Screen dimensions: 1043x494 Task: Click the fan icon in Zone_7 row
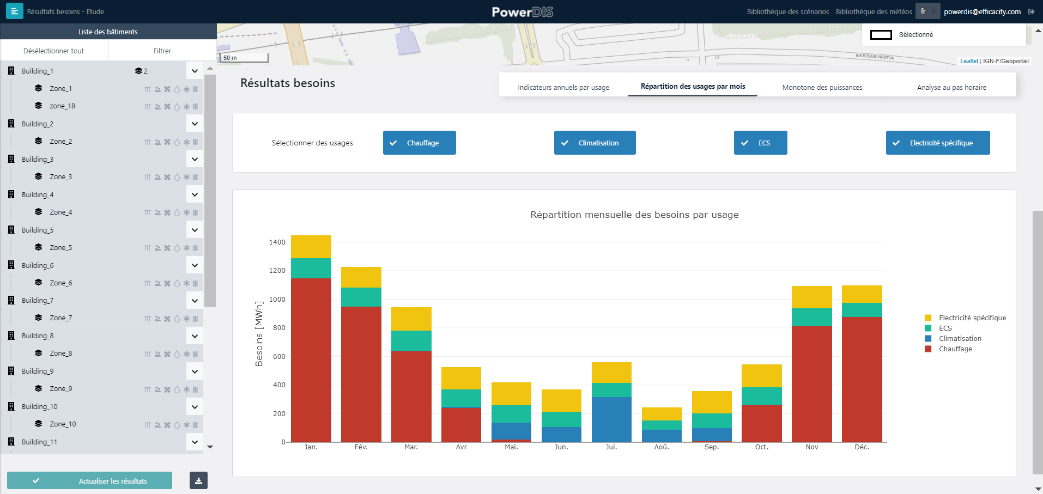(167, 319)
